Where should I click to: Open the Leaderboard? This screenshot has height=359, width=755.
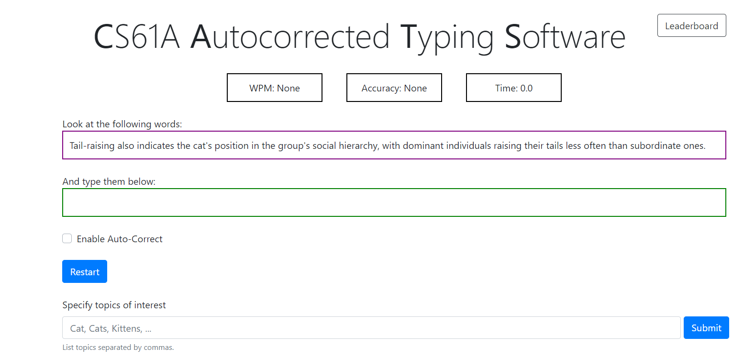691,26
